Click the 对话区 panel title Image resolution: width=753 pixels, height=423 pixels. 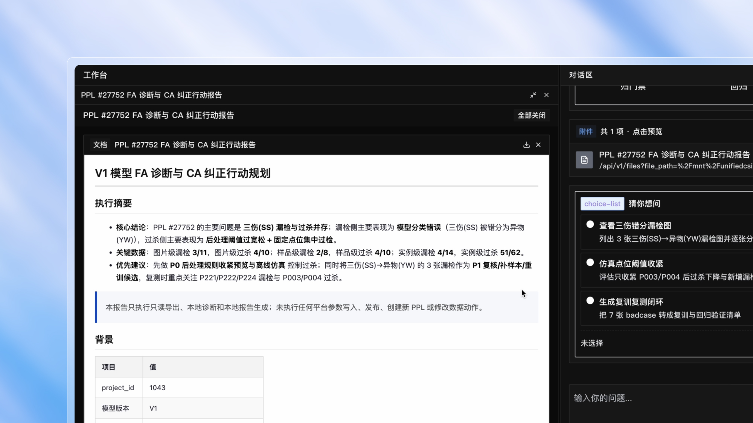pyautogui.click(x=581, y=75)
